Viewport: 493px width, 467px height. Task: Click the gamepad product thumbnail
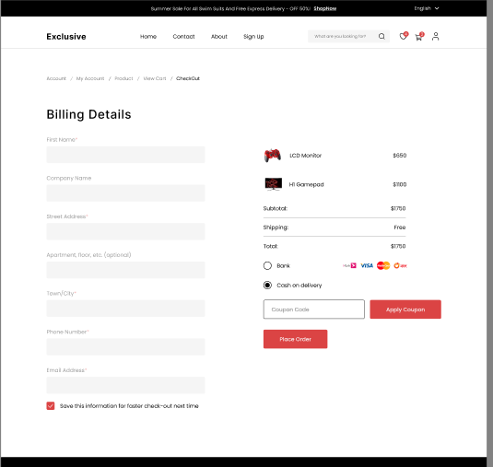(x=273, y=156)
